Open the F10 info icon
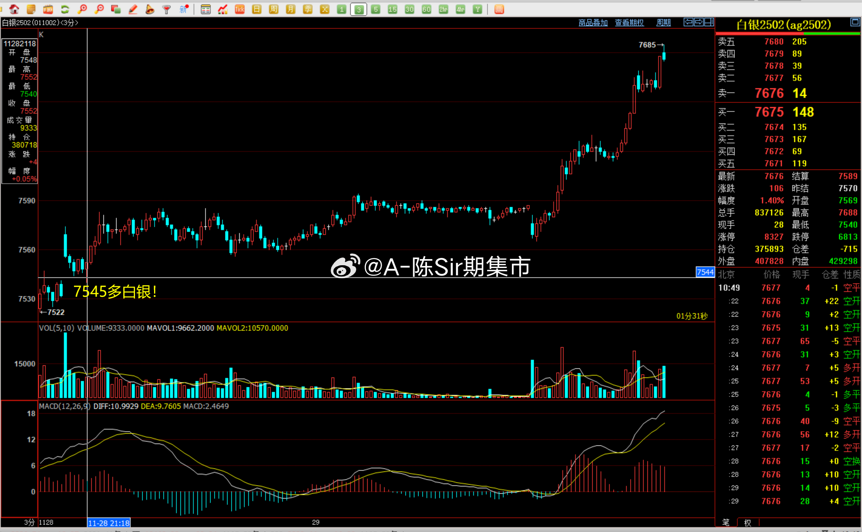 click(48, 9)
